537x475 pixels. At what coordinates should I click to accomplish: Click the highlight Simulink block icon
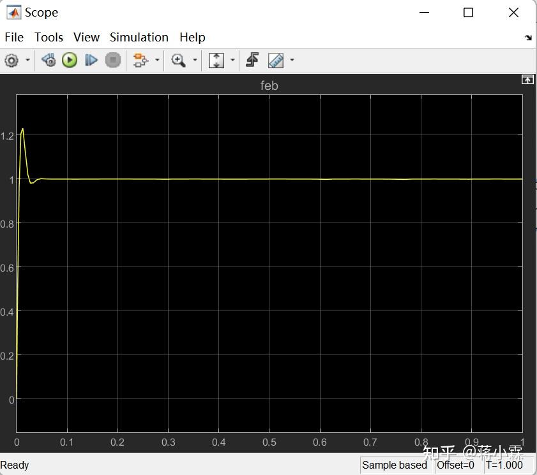coord(48,60)
